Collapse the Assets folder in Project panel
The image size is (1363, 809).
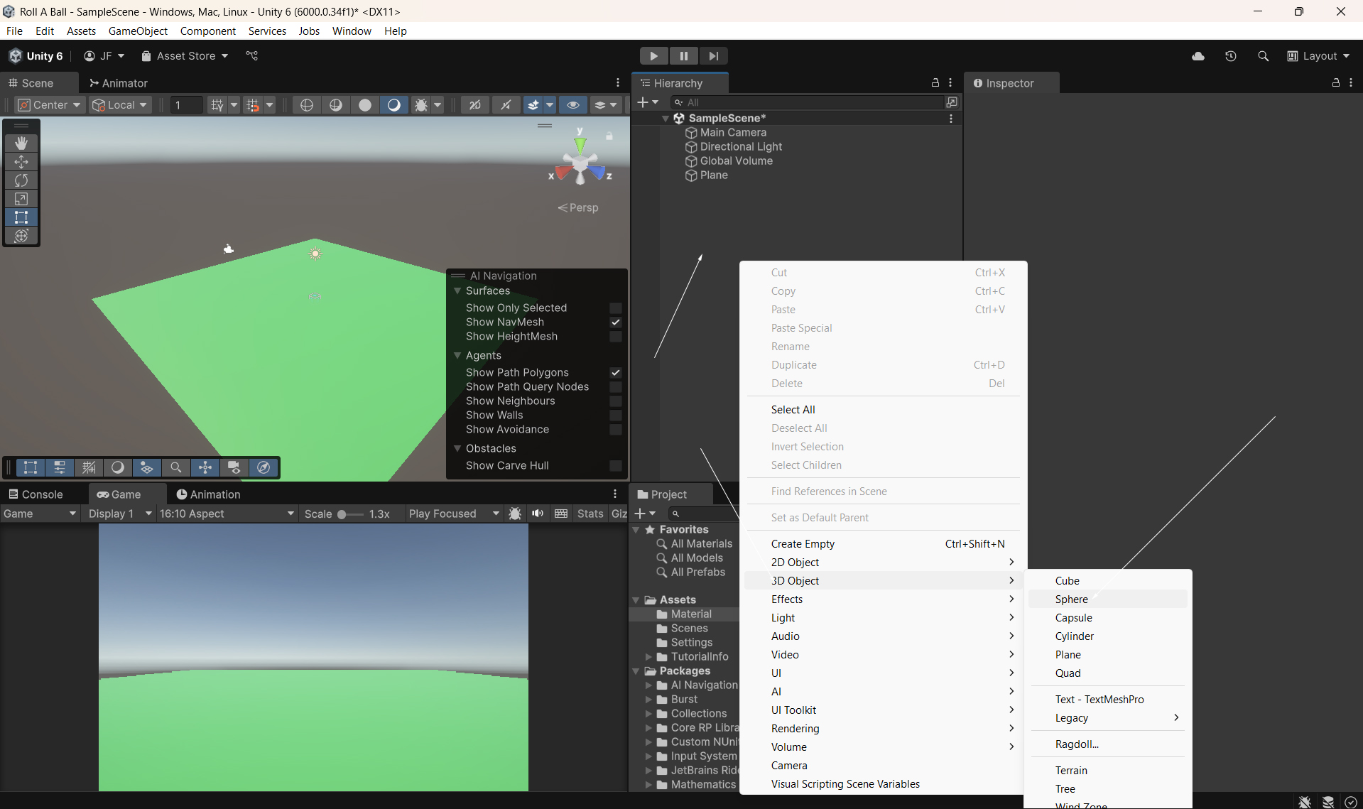click(x=636, y=600)
